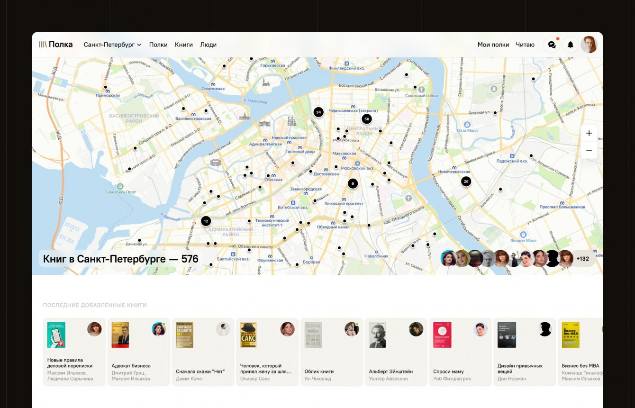This screenshot has width=635, height=408.
Task: Select the map cluster marked 34
Action: pyautogui.click(x=318, y=112)
